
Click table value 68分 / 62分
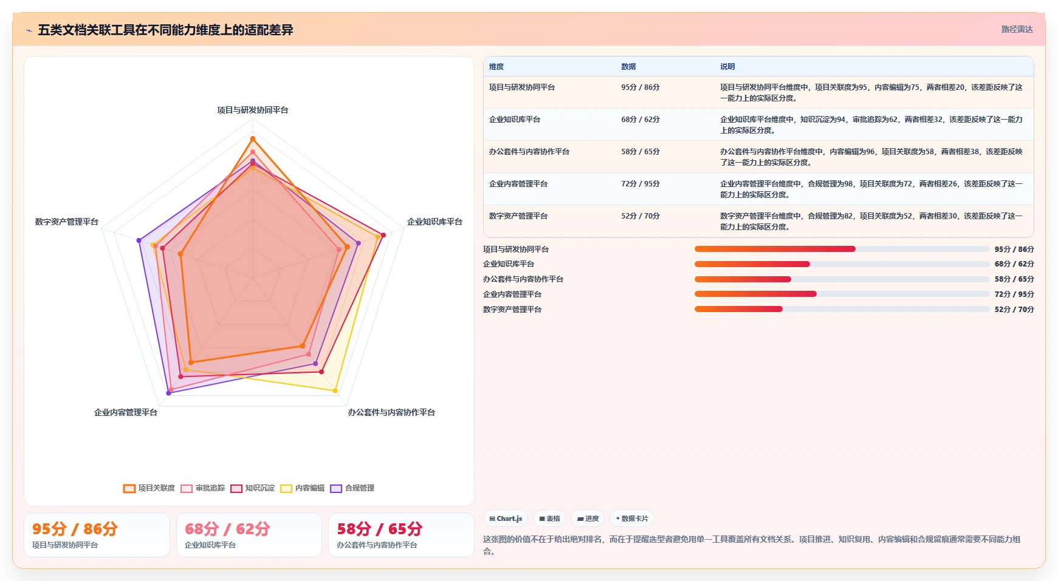(x=641, y=120)
